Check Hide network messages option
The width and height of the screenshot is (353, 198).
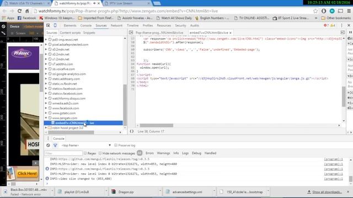(100, 153)
